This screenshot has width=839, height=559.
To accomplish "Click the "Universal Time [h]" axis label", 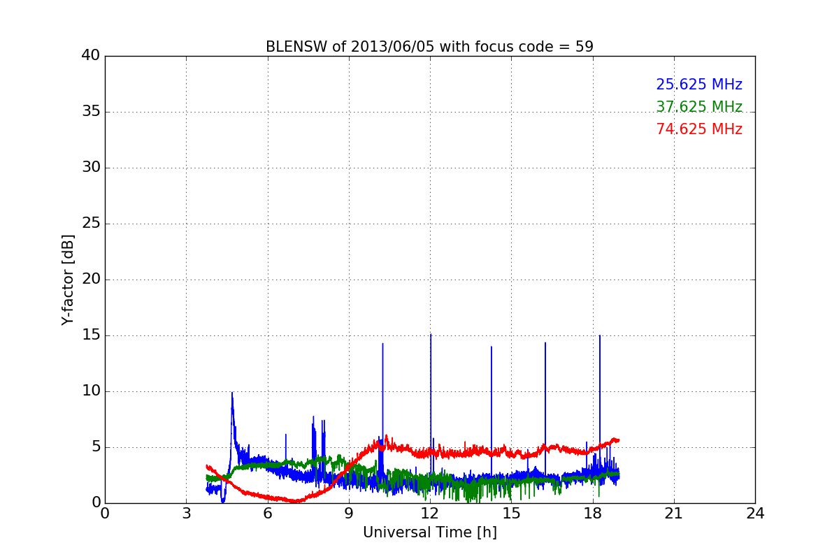I will [430, 532].
